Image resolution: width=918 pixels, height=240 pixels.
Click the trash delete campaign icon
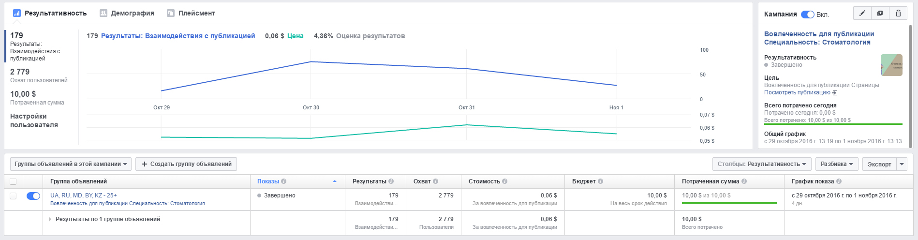tap(898, 14)
